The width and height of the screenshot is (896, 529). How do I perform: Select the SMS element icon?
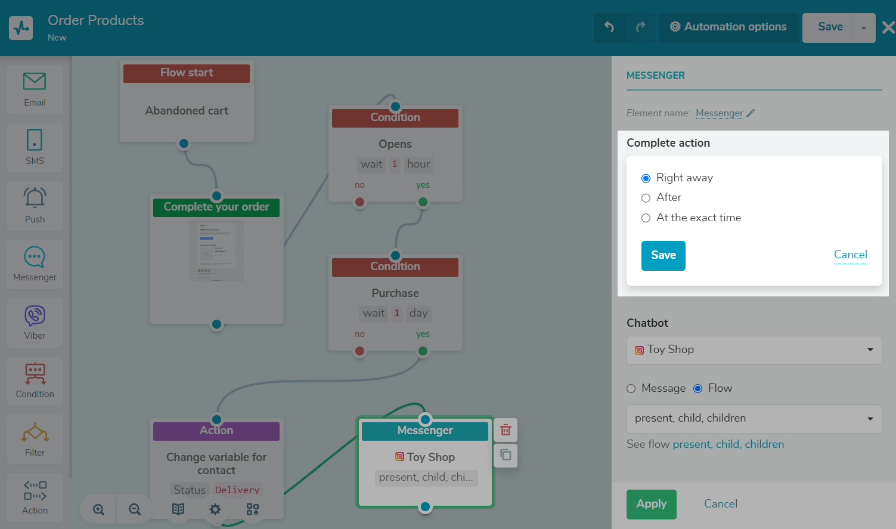35,140
